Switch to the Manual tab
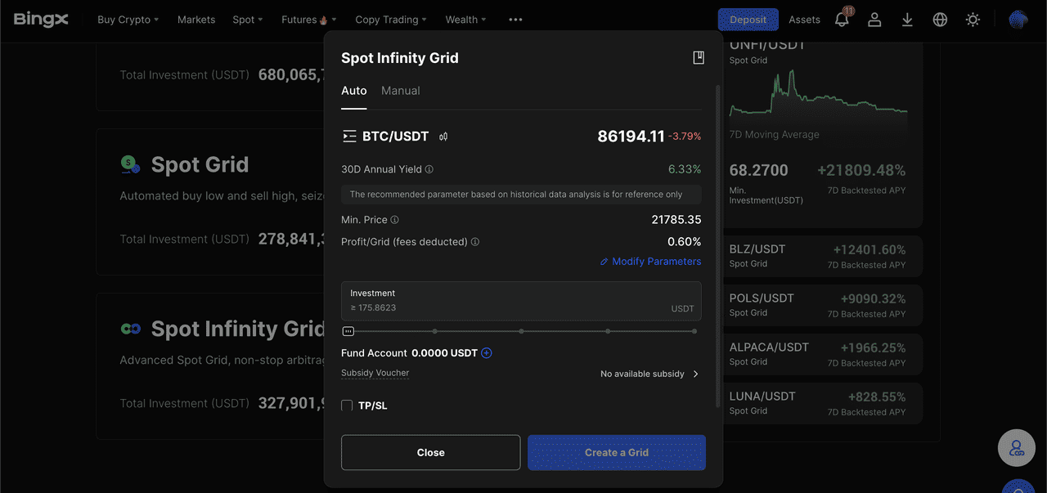The image size is (1047, 493). coord(400,91)
